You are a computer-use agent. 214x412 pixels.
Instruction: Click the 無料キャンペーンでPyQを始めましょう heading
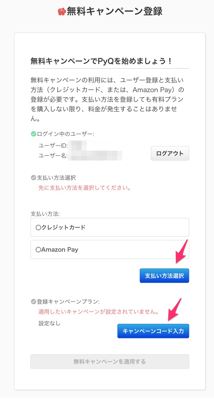[x=102, y=61]
